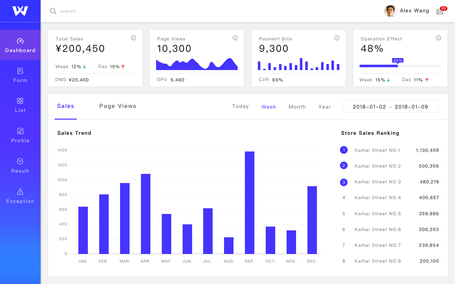Click the DMS ¥20,400 value
Viewport: 455px width, 284px height.
79,80
